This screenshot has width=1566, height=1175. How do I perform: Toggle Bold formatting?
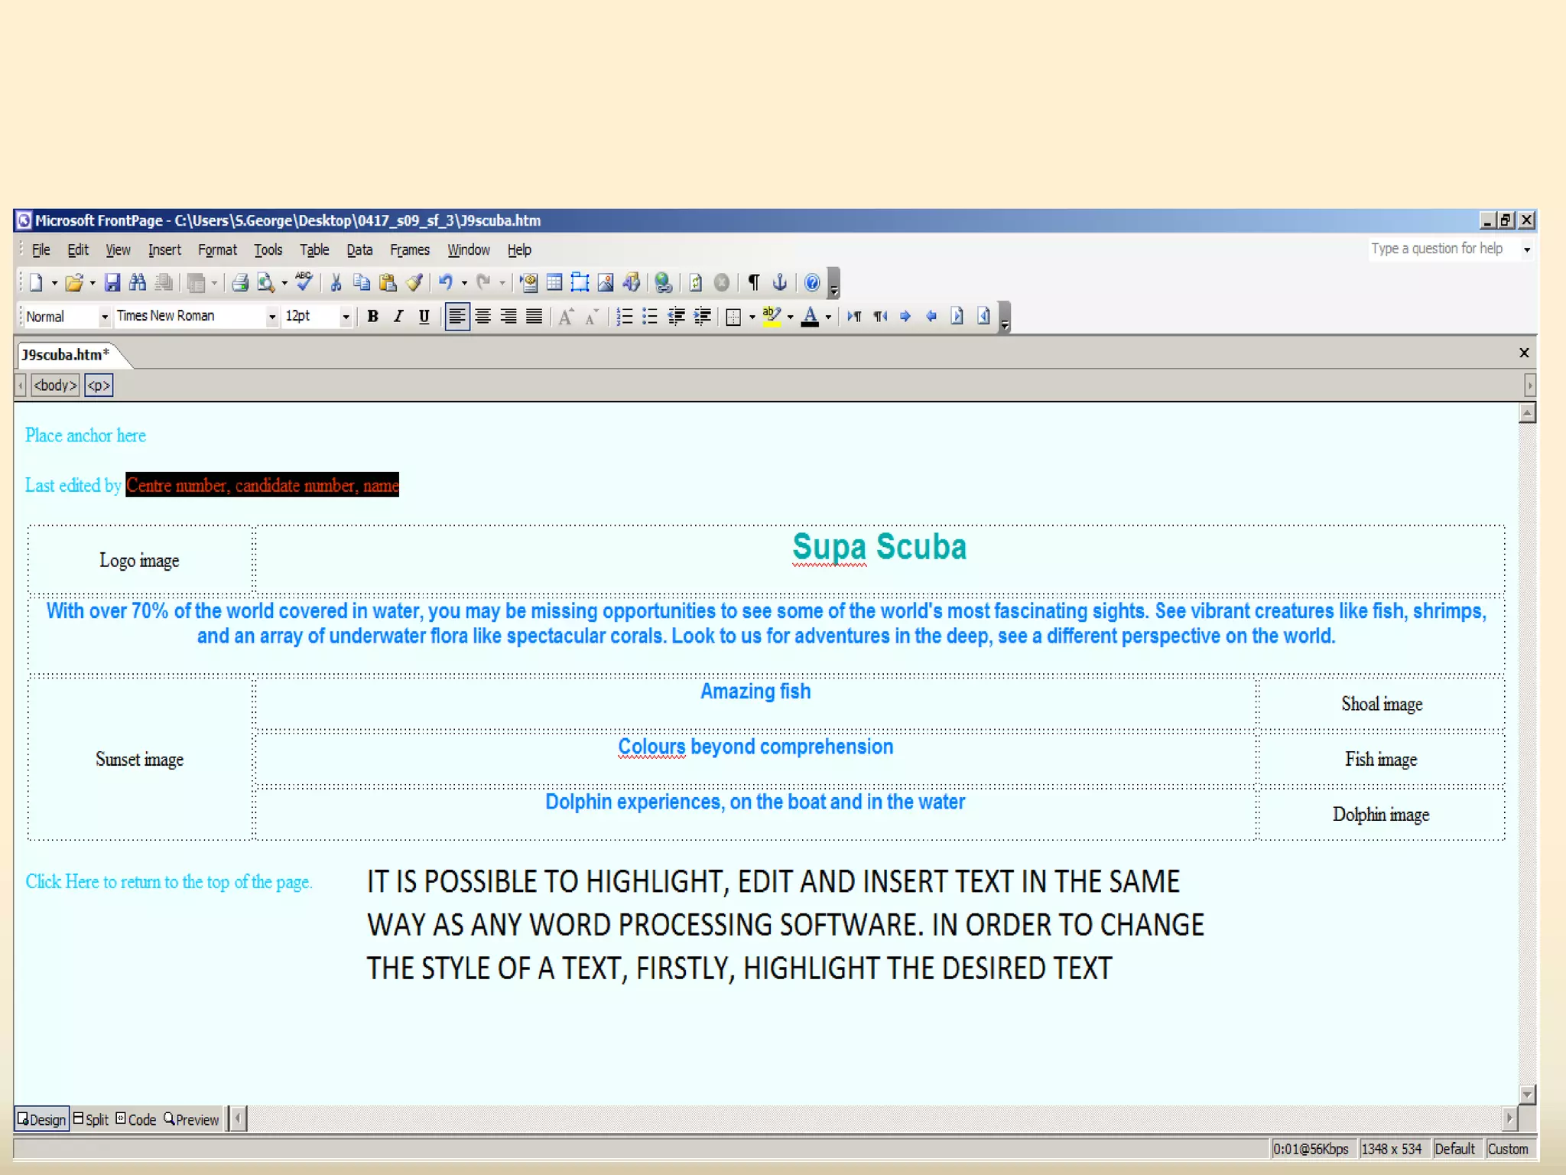coord(373,317)
